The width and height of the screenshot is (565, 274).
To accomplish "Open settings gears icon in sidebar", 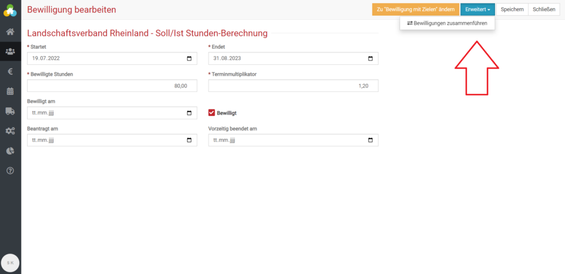I will 10,131.
